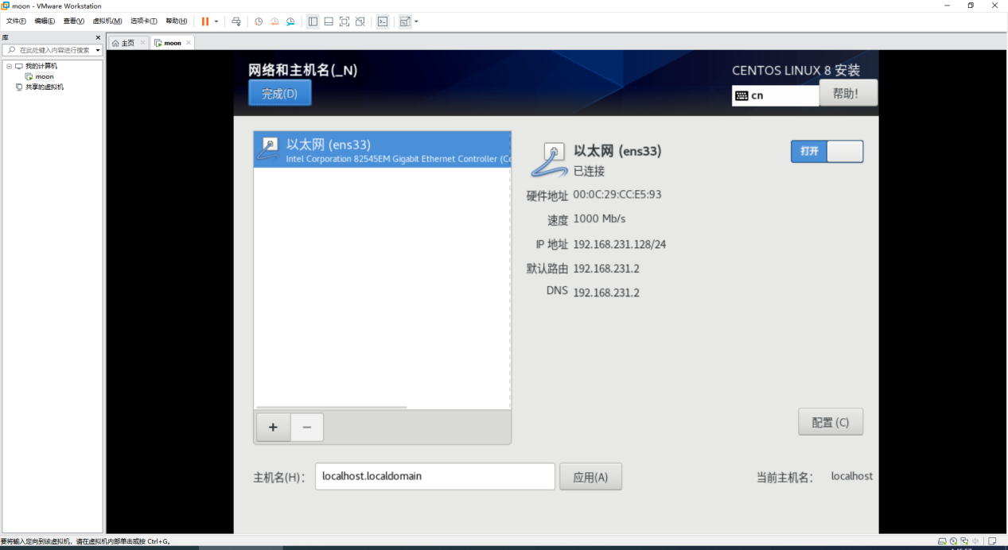This screenshot has width=1008, height=550.
Task: Open the 虚拟机(M) menu
Action: 107,21
